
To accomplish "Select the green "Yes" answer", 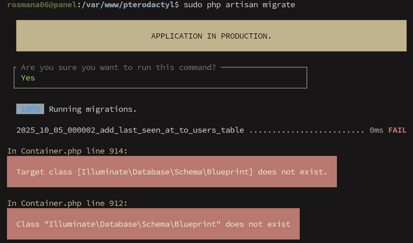I will 28,78.
